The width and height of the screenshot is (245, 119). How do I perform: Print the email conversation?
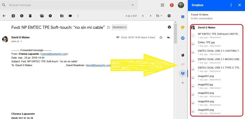click(x=169, y=27)
